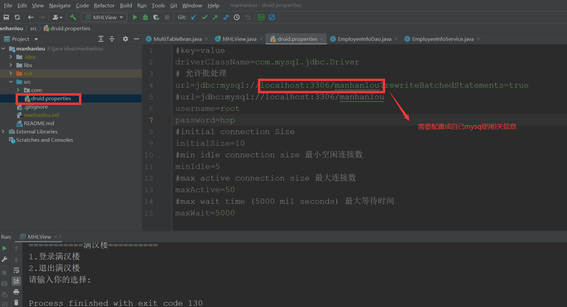567x307 pixels.
Task: Open Git history clock icon
Action: (237, 17)
